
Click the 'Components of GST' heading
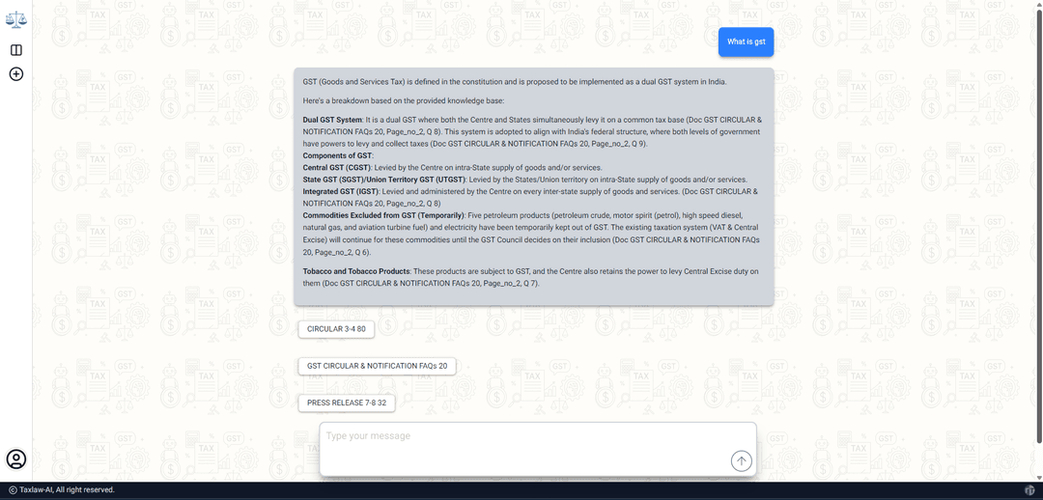click(337, 155)
